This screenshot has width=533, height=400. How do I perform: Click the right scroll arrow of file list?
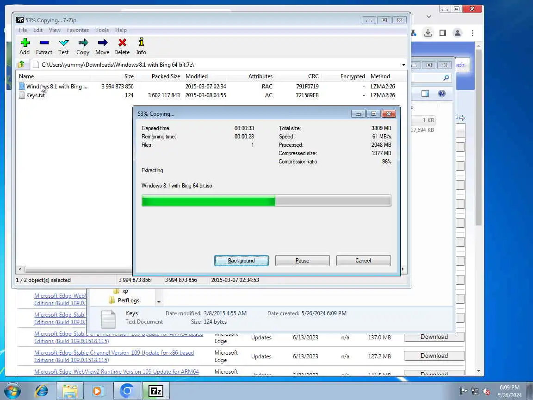point(403,269)
